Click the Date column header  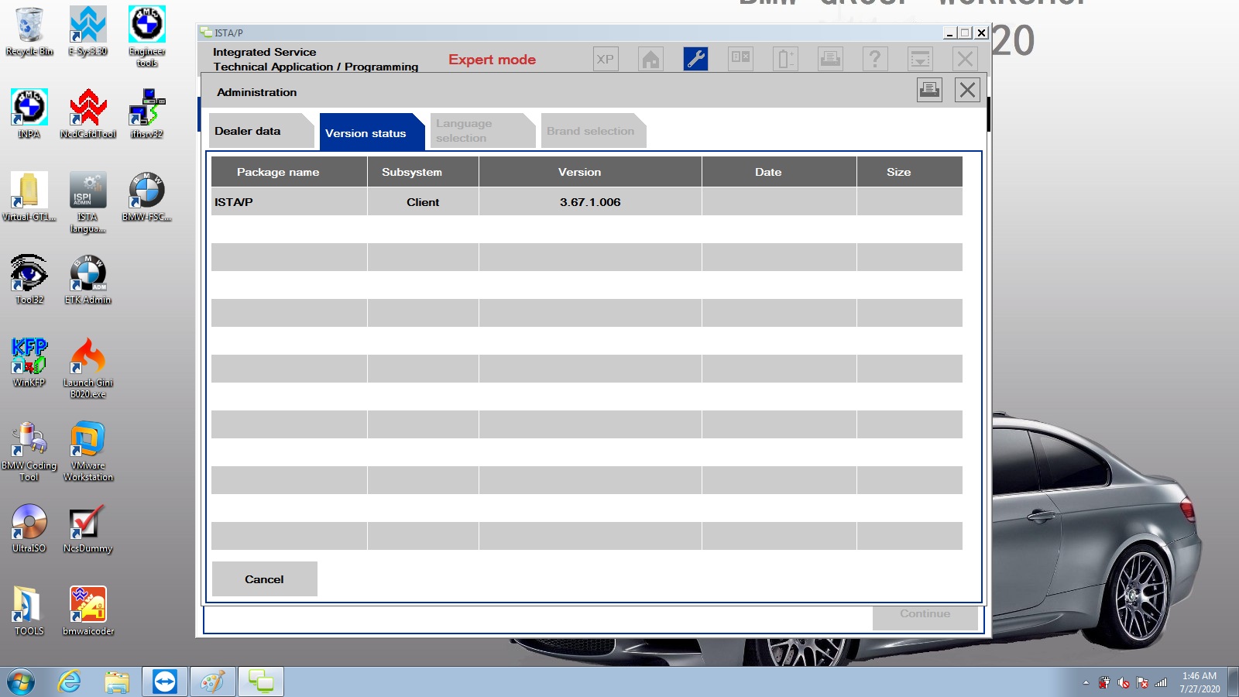pos(779,172)
